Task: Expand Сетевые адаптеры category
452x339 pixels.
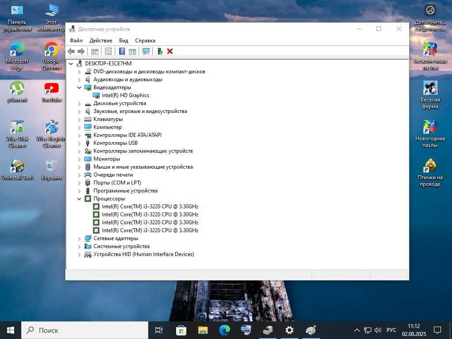Action: [x=79, y=239]
